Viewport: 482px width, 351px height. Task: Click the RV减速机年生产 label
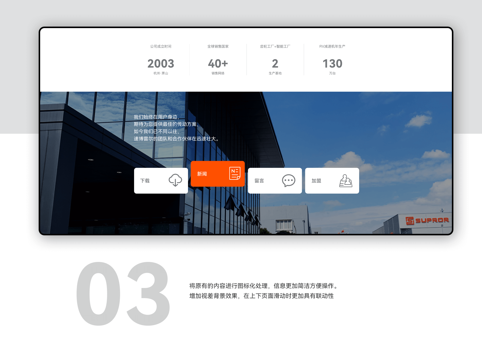(332, 46)
